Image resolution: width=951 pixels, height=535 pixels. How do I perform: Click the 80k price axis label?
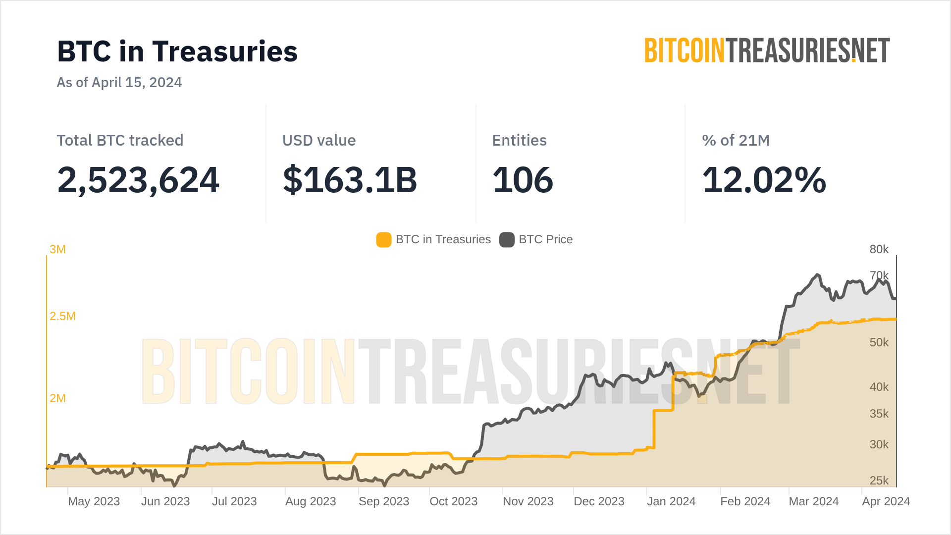click(879, 249)
